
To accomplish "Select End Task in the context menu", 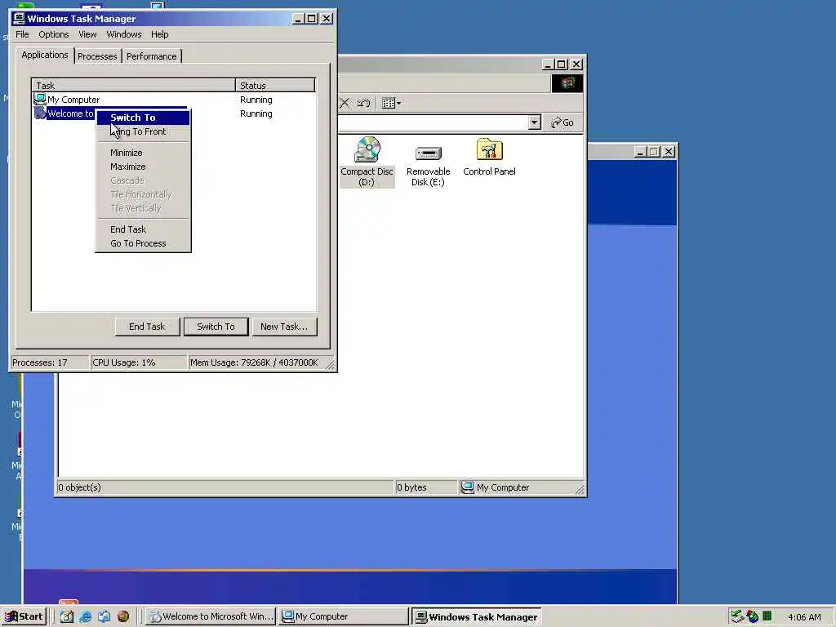I will [x=142, y=229].
